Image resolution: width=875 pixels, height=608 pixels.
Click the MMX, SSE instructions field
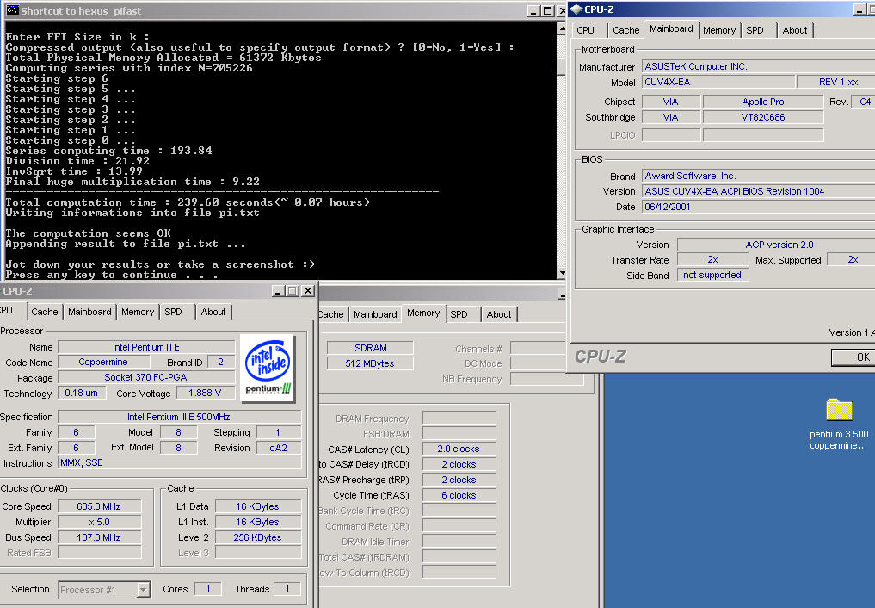click(x=179, y=462)
